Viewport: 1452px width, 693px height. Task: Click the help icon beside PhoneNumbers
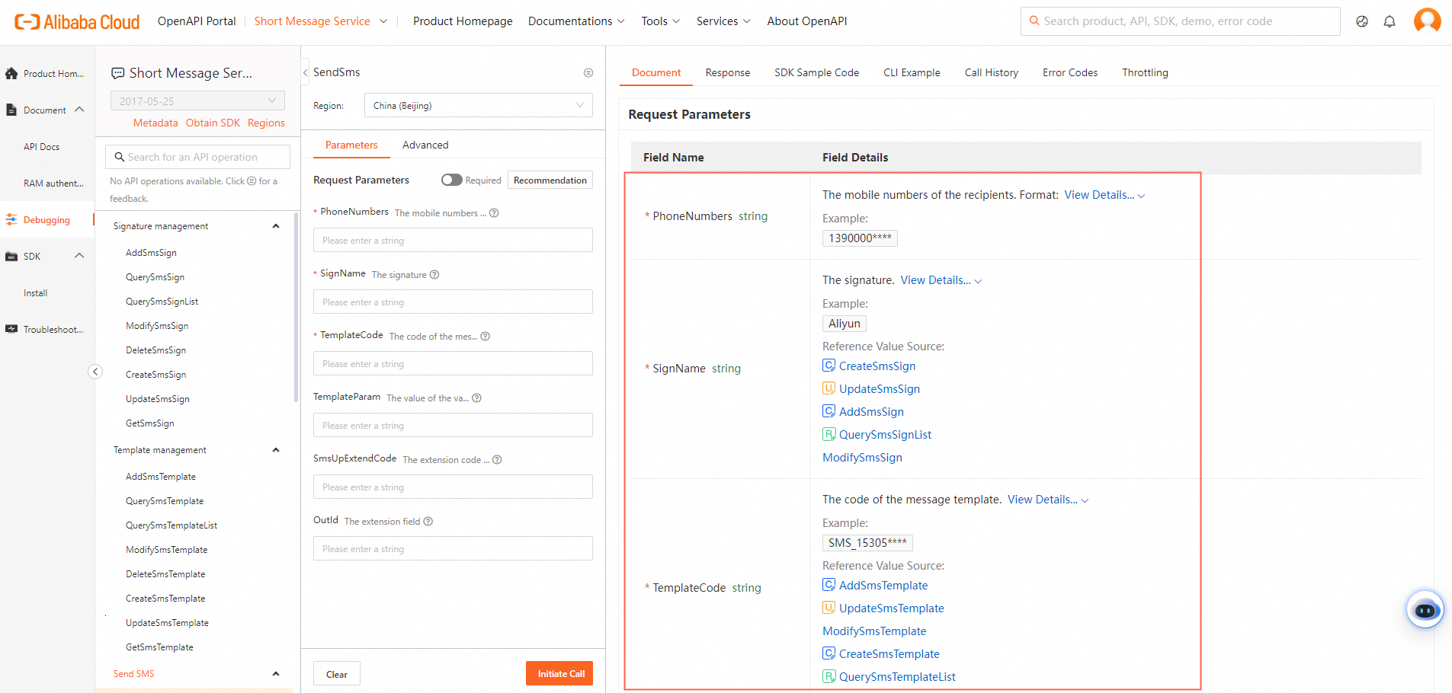click(494, 213)
